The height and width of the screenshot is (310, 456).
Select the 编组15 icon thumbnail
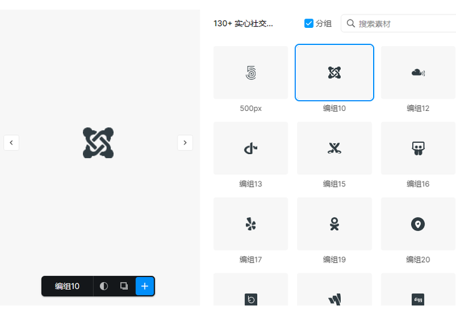point(334,148)
